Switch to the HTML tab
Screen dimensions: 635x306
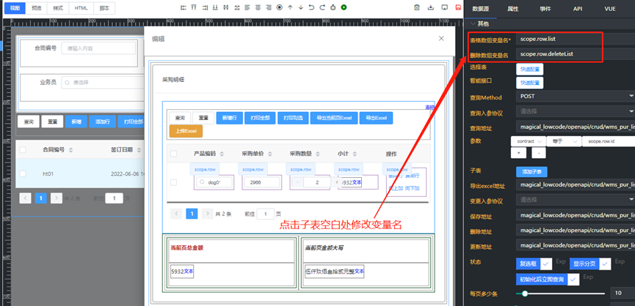click(x=81, y=8)
